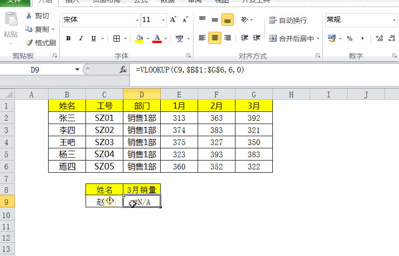Decrease font size with small A icon

pos(185,20)
